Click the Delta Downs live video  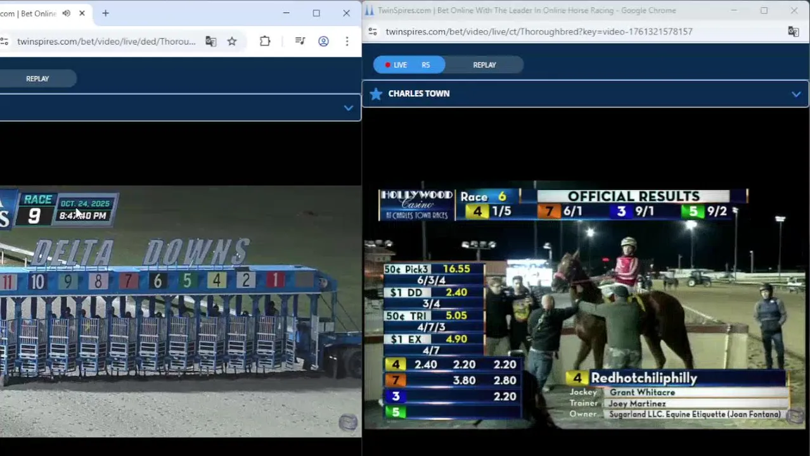[x=181, y=311]
